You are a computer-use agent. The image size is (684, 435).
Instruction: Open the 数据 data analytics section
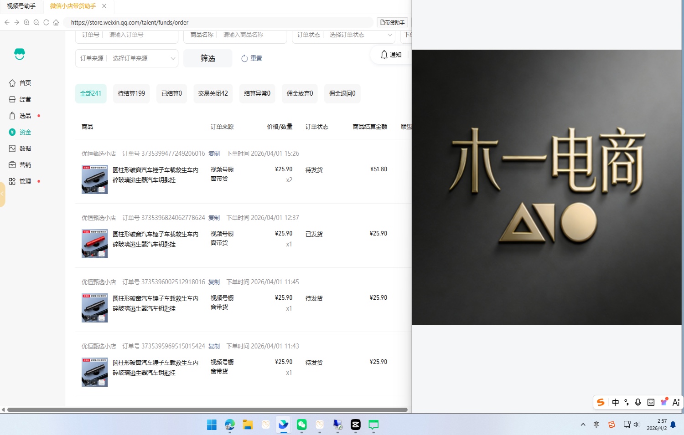(25, 148)
